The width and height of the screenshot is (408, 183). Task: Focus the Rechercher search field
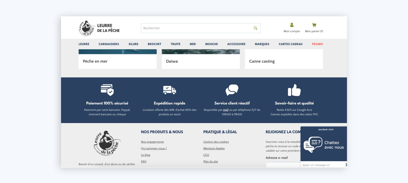(x=196, y=28)
